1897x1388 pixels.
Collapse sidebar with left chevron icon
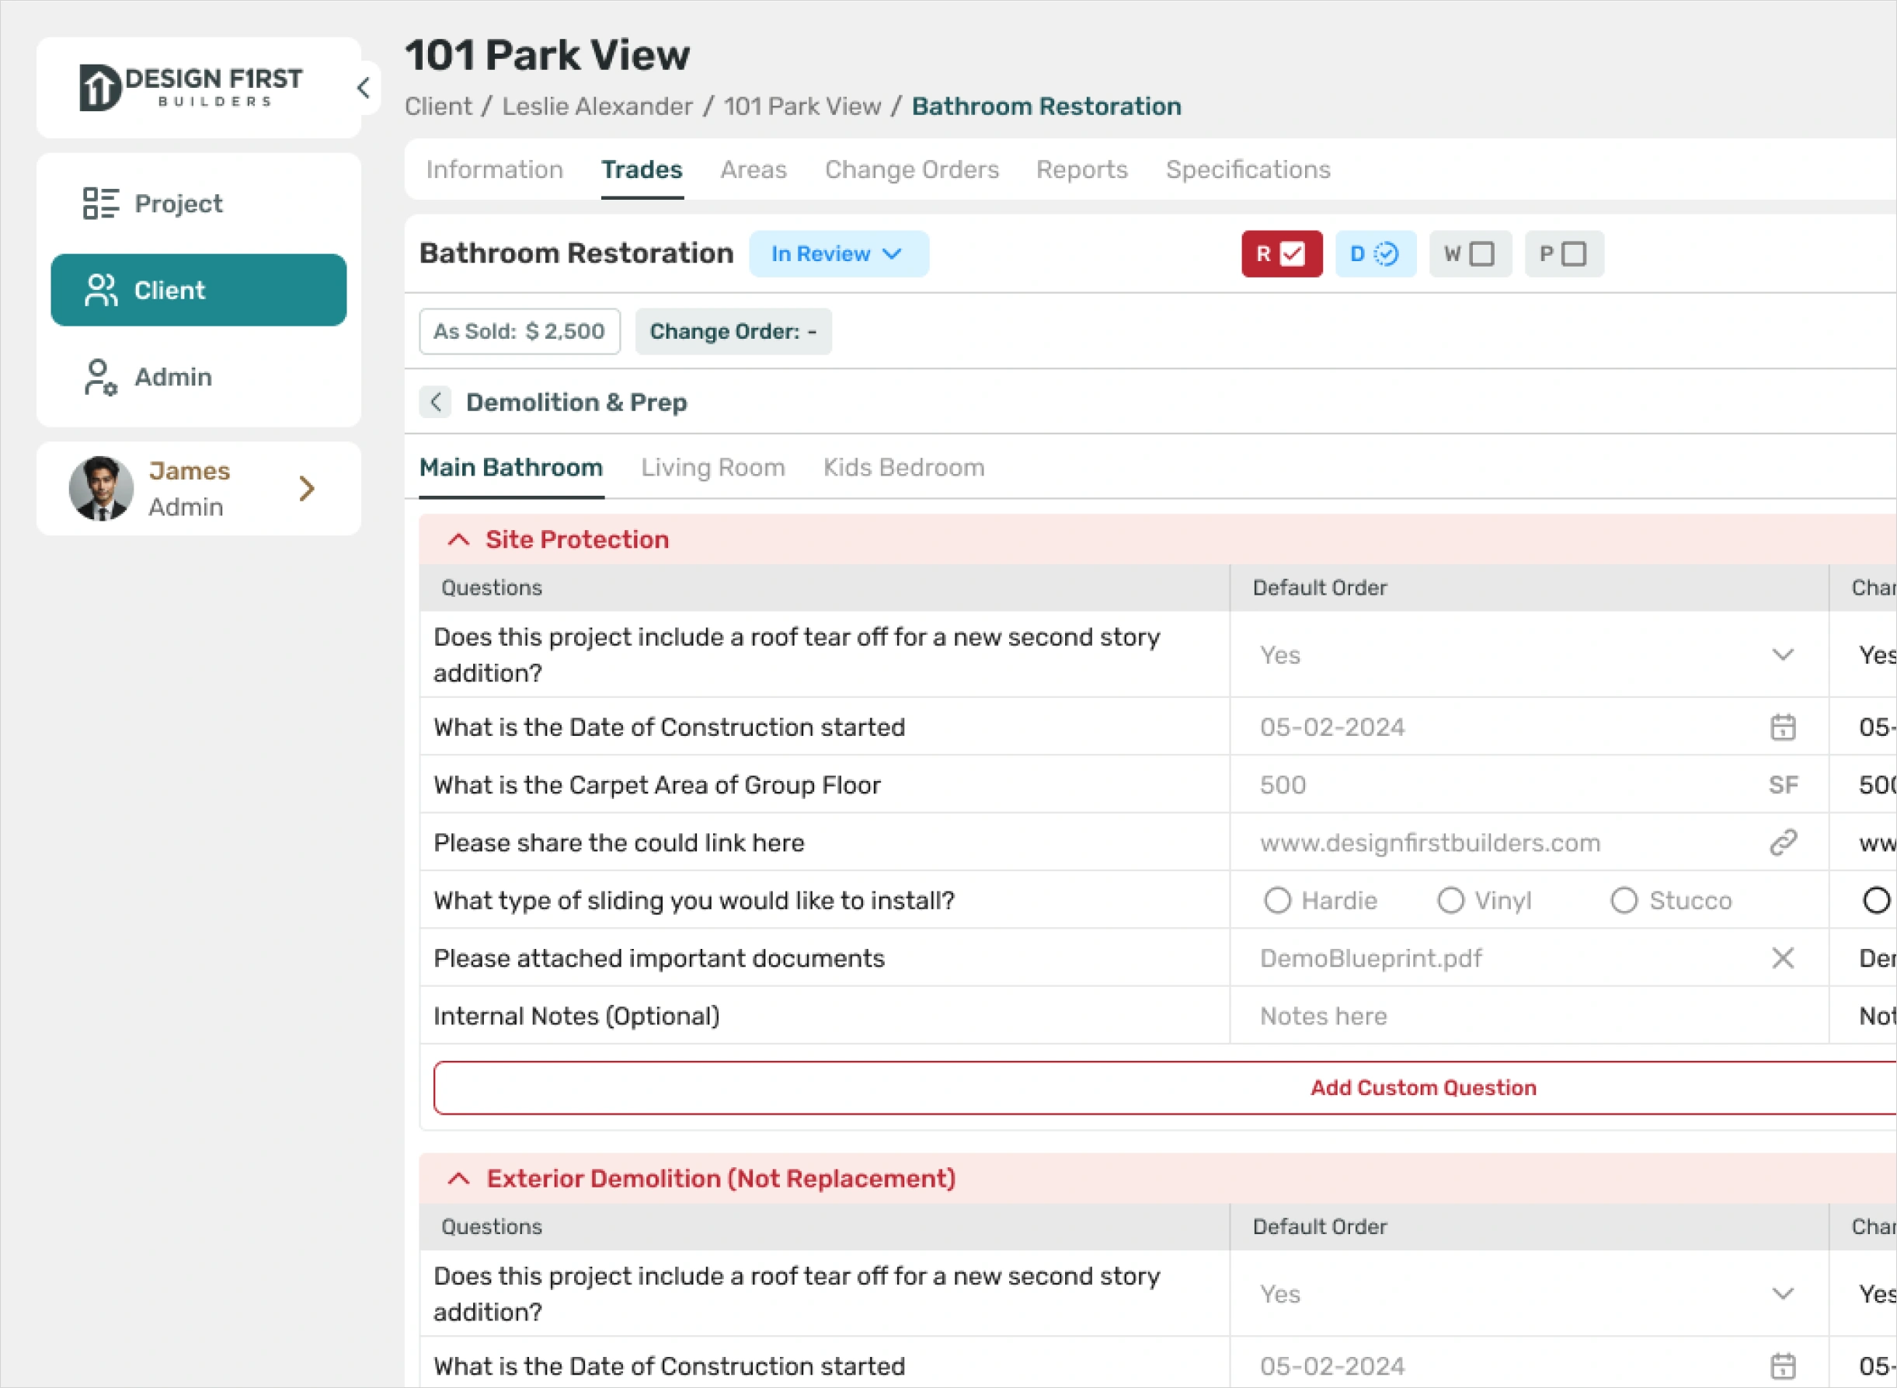click(364, 87)
